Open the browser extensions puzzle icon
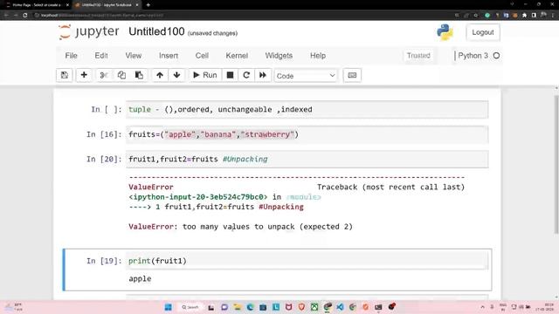This screenshot has width=559, height=314. 524,16
